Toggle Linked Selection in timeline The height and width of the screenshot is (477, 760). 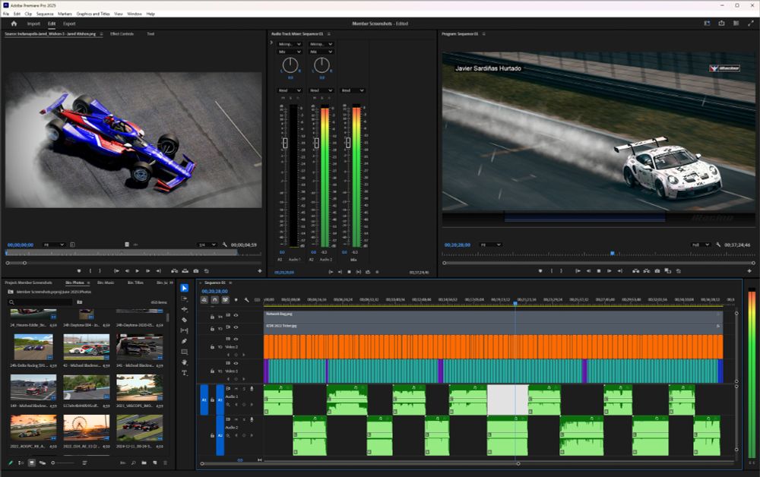tap(226, 300)
